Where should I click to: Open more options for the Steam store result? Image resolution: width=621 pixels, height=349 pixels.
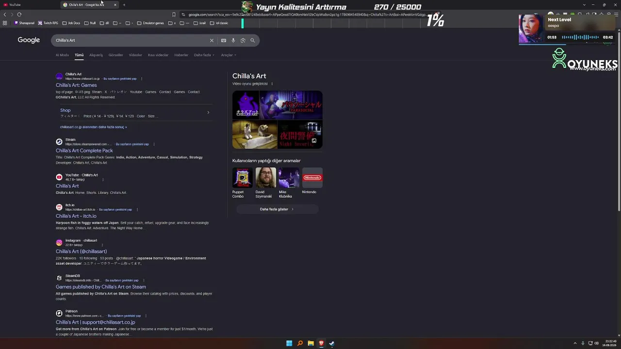pos(154,144)
